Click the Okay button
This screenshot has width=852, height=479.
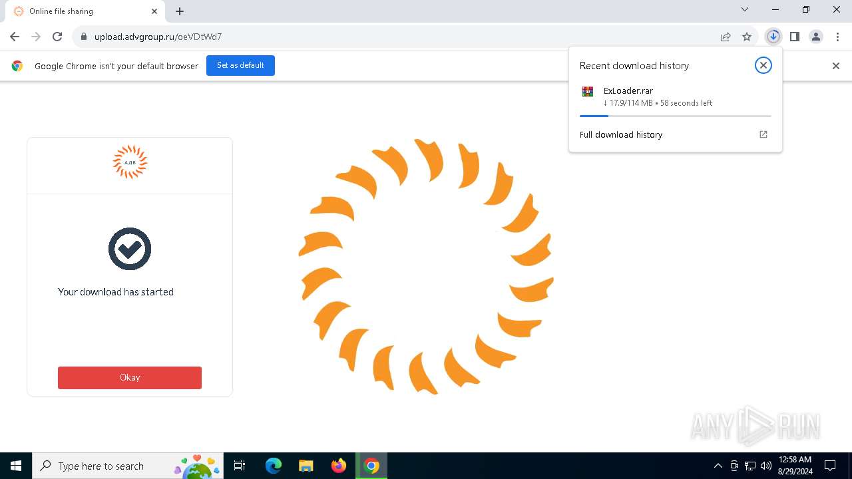pos(130,377)
